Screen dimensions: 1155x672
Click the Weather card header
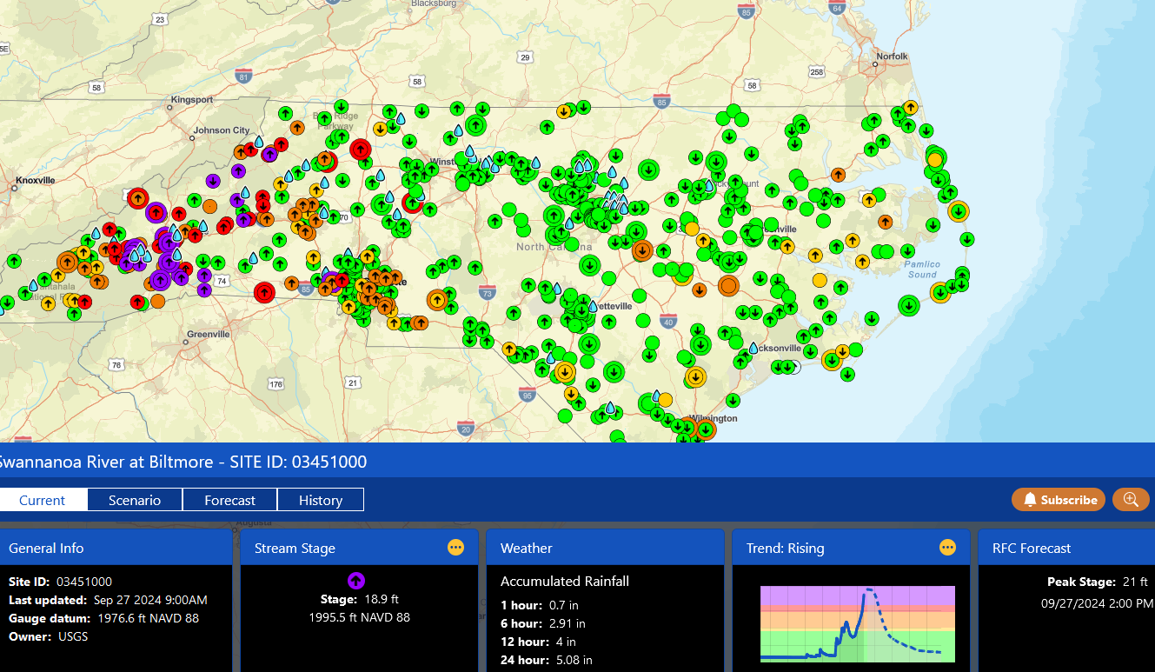[x=605, y=548]
